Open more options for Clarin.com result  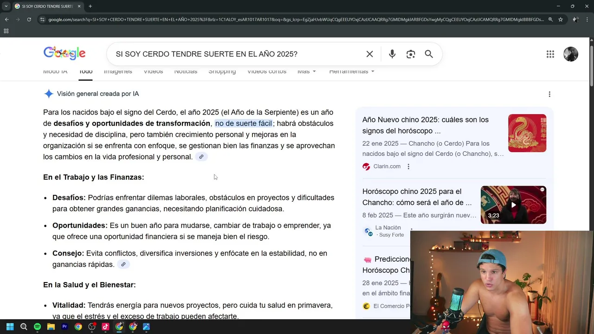(408, 167)
